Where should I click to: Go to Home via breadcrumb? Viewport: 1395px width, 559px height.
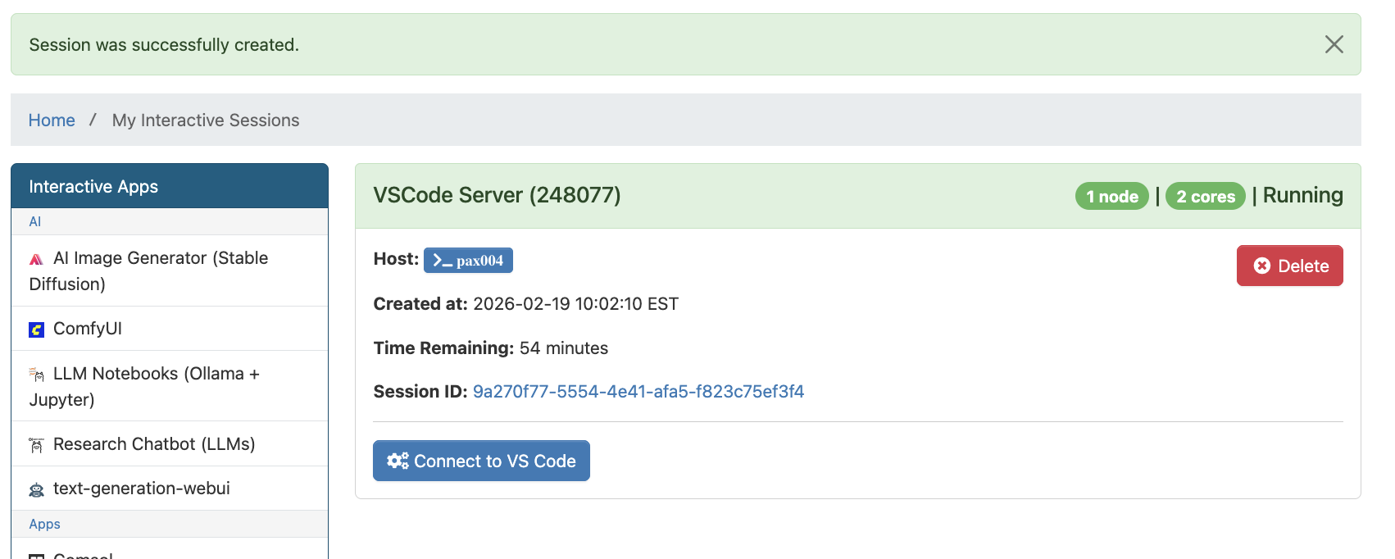tap(52, 120)
